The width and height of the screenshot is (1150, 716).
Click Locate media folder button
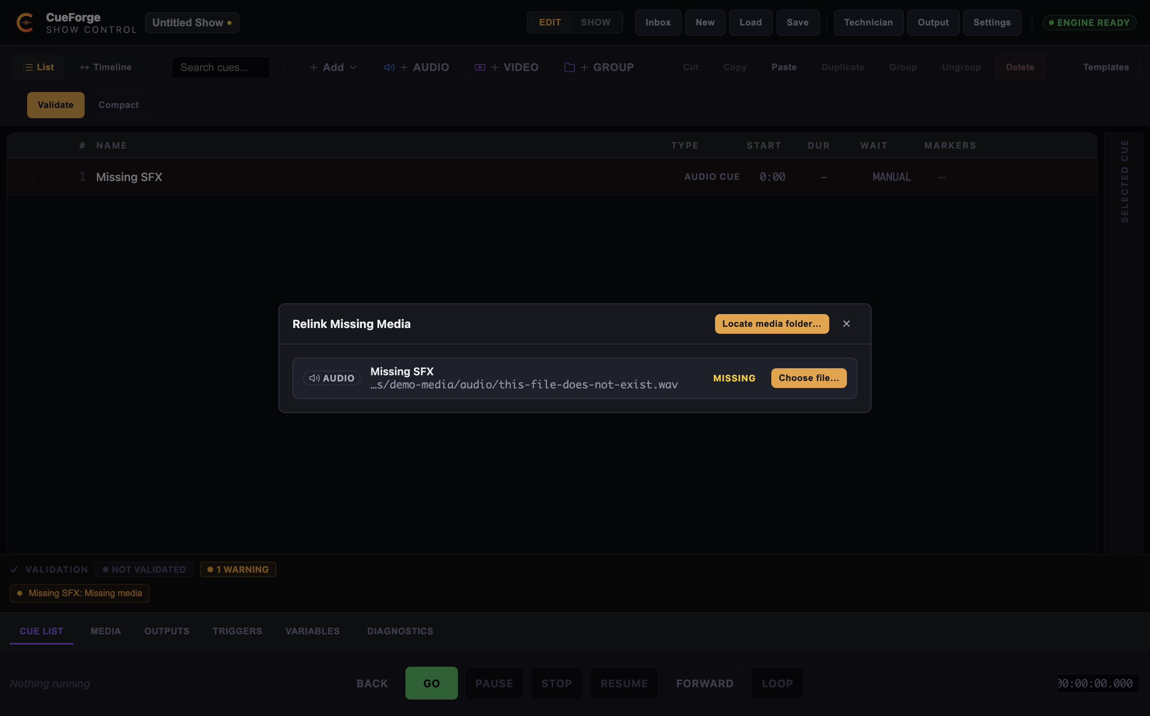tap(772, 324)
